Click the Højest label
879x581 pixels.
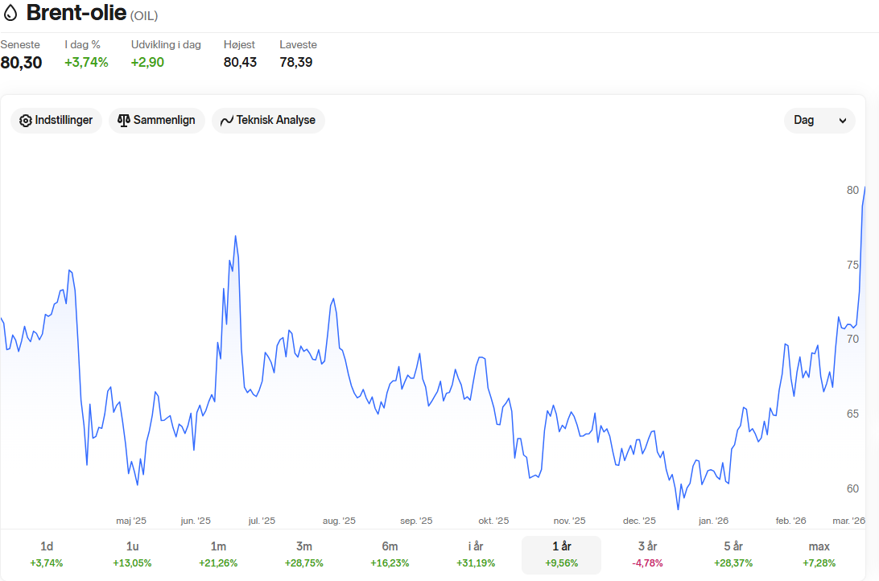[239, 45]
